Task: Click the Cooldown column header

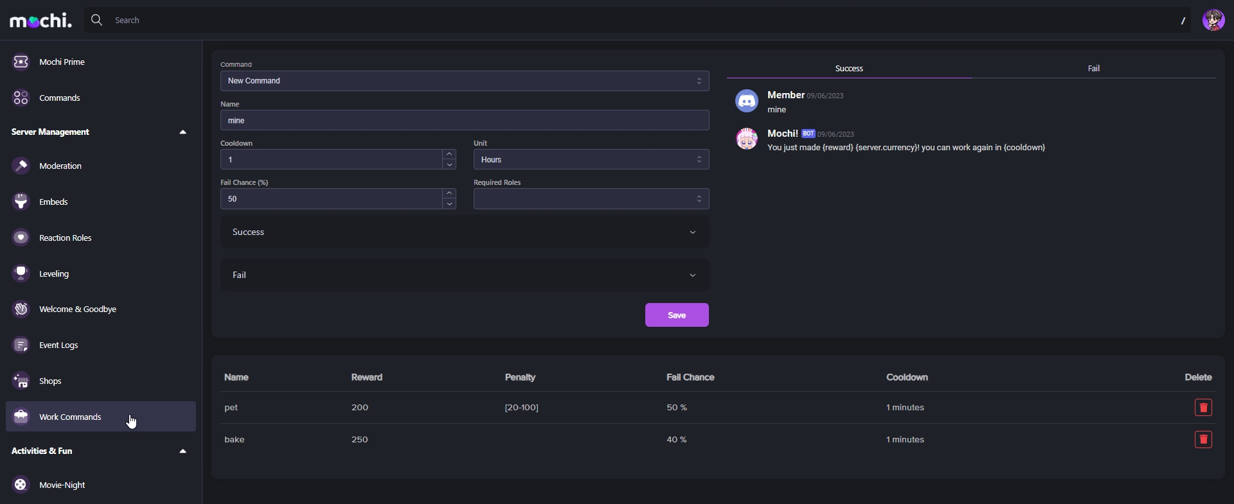Action: pyautogui.click(x=907, y=377)
